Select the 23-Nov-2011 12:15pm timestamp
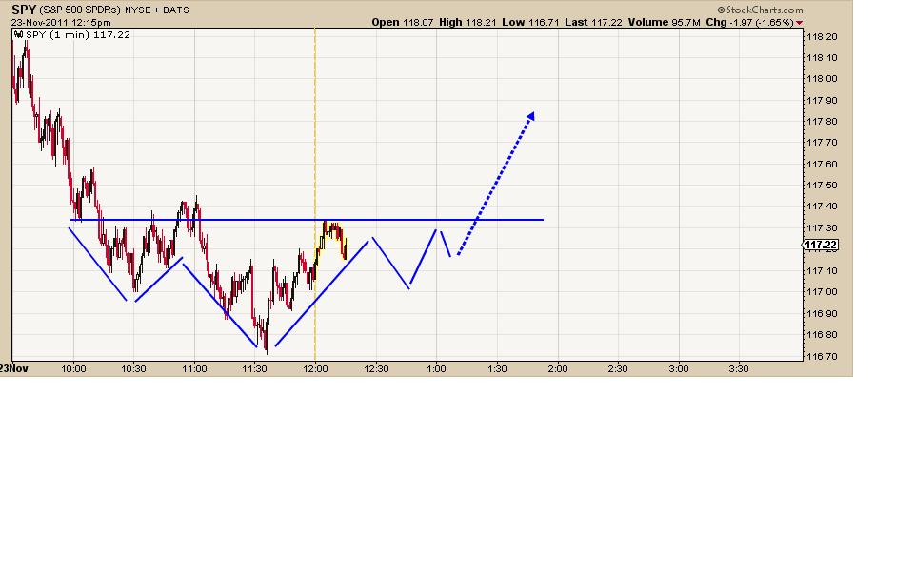The image size is (914, 571). [61, 23]
